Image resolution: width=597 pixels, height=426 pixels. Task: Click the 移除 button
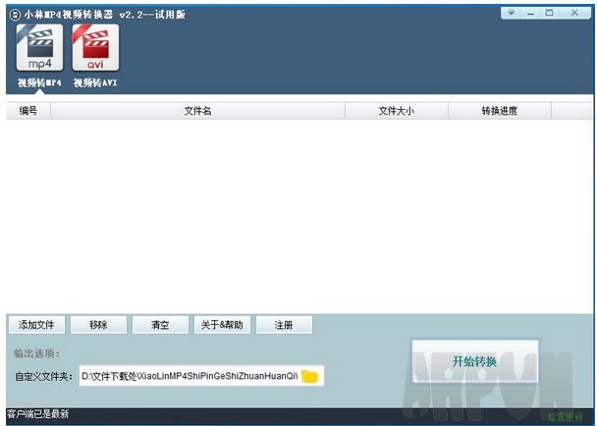coord(98,325)
